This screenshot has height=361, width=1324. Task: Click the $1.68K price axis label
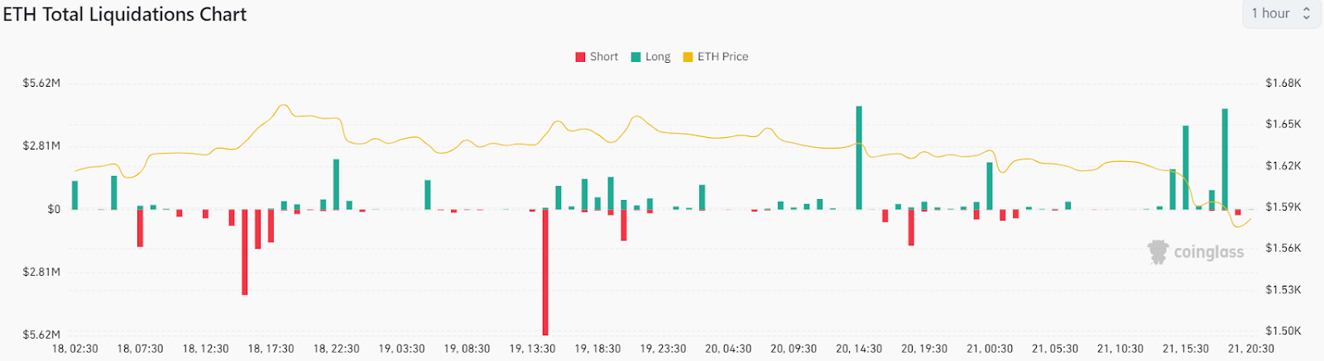tap(1283, 83)
